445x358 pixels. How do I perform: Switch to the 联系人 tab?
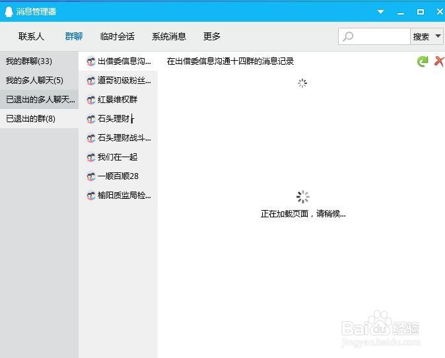(x=31, y=36)
